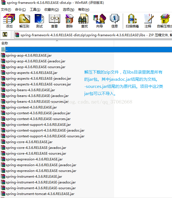Show archive 信息 (Info) icon
172x198 pixels.
click(x=114, y=19)
